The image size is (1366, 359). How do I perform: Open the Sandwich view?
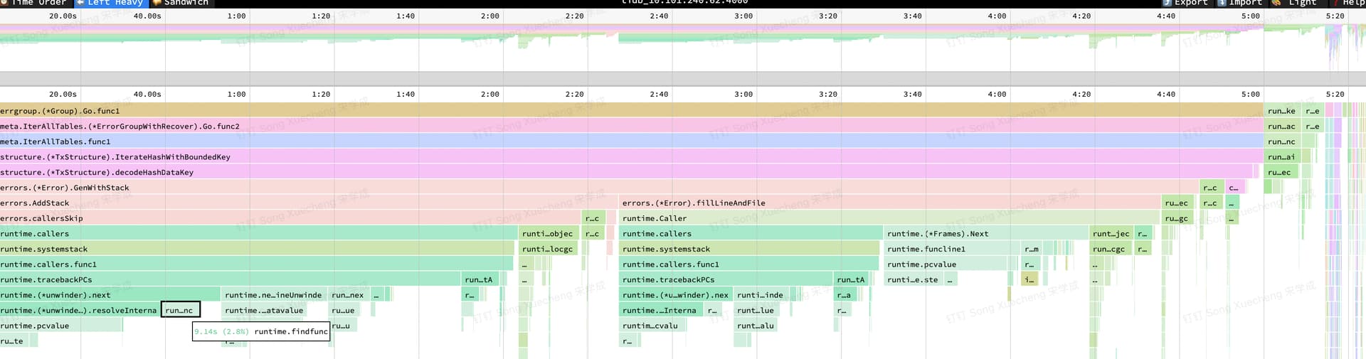(x=180, y=3)
